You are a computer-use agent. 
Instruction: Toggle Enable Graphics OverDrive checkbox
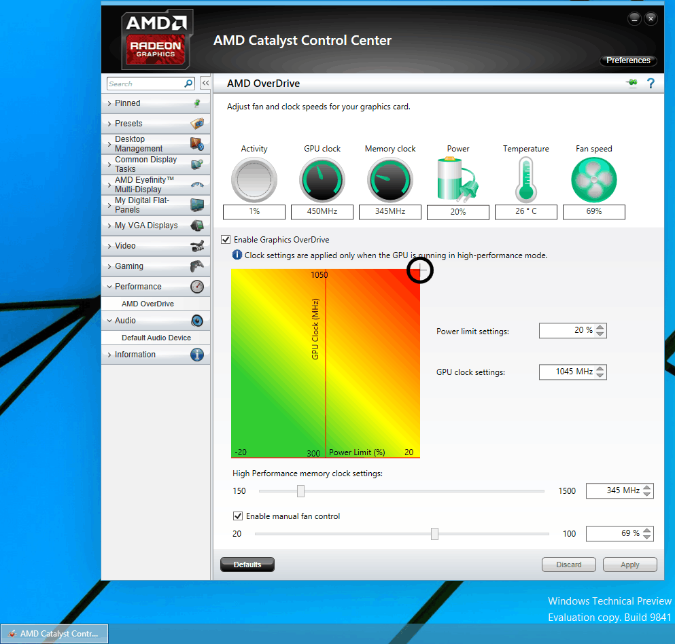coord(226,239)
